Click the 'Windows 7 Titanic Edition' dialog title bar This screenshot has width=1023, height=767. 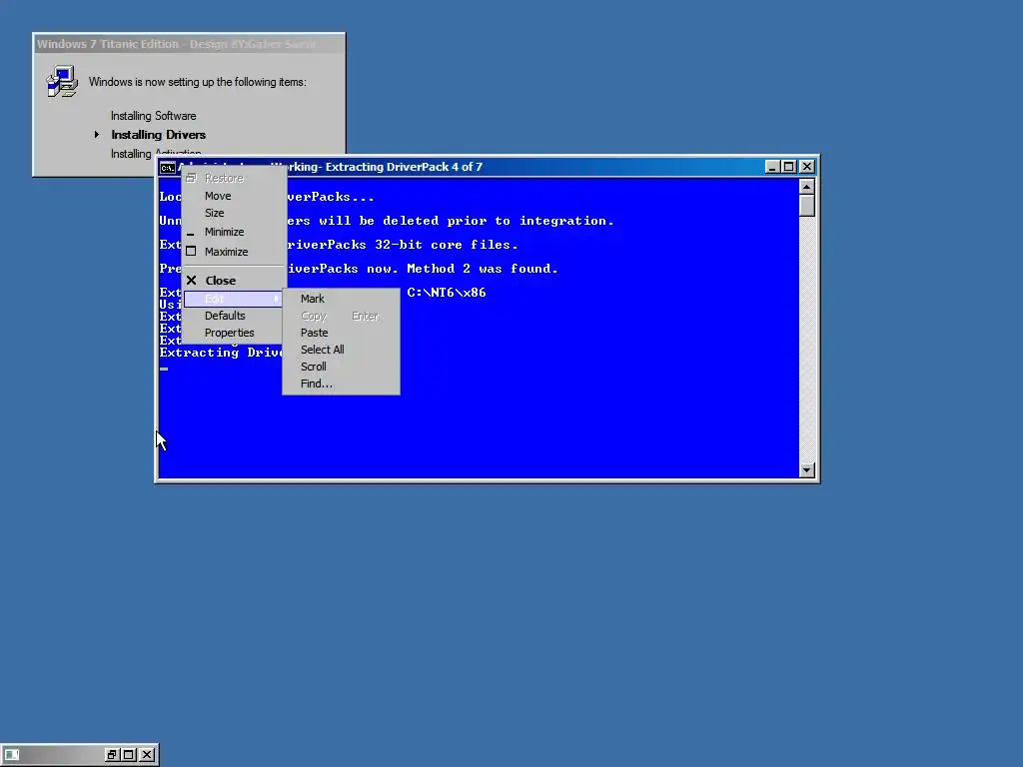[189, 44]
